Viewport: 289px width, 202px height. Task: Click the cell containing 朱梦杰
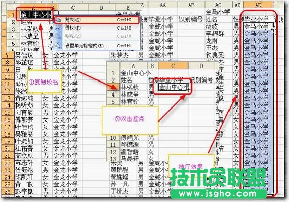pyautogui.click(x=124, y=55)
